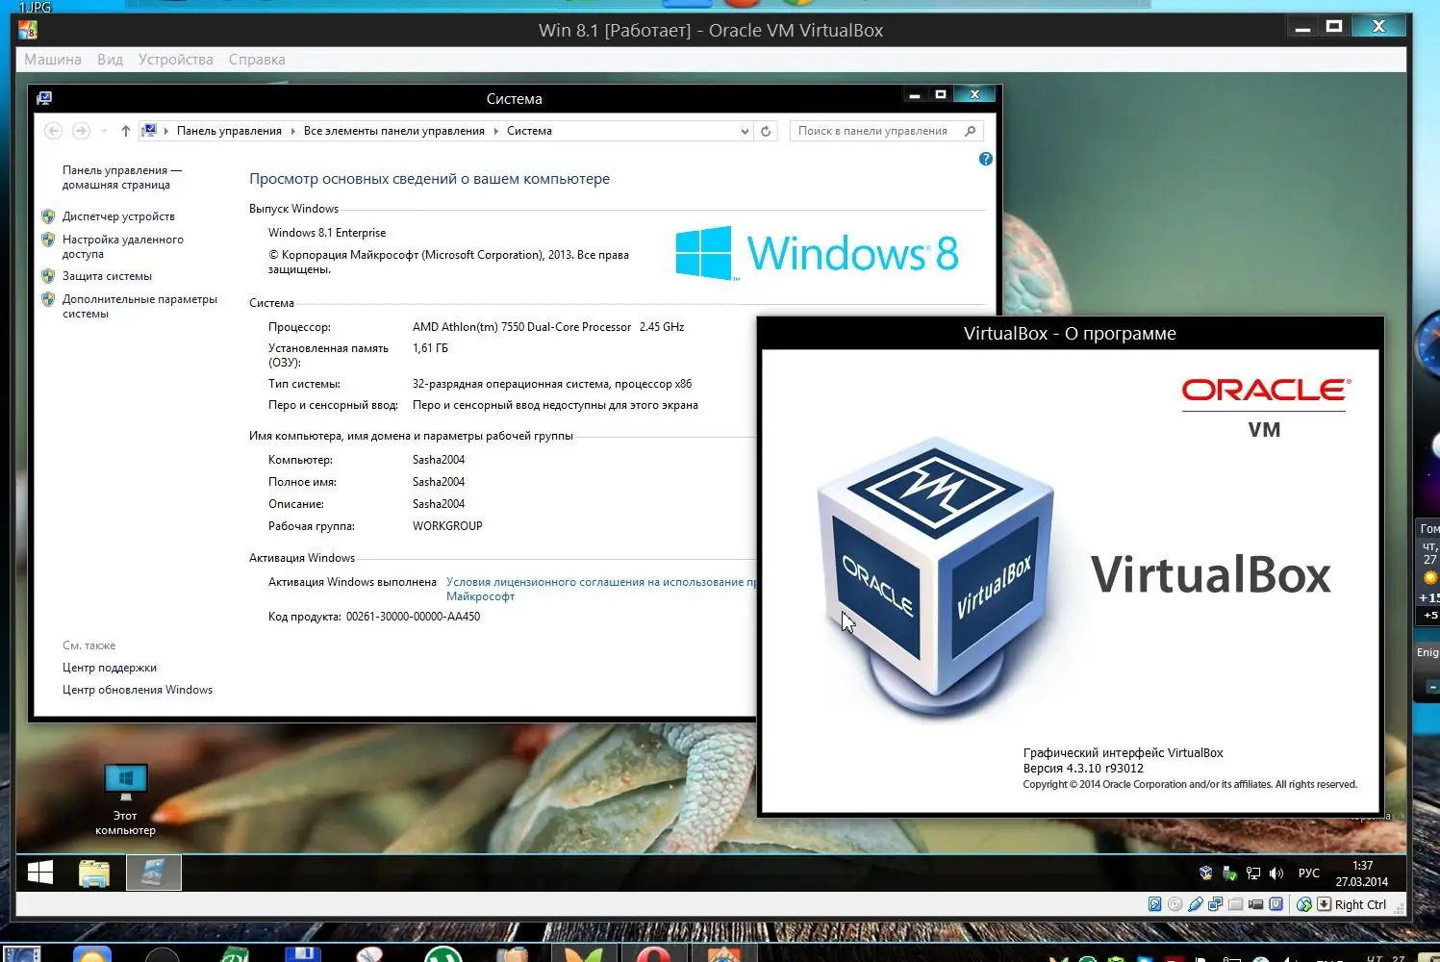The width and height of the screenshot is (1440, 962).
Task: Click the virtualization CPU chip indicator icon
Action: coord(1276,904)
